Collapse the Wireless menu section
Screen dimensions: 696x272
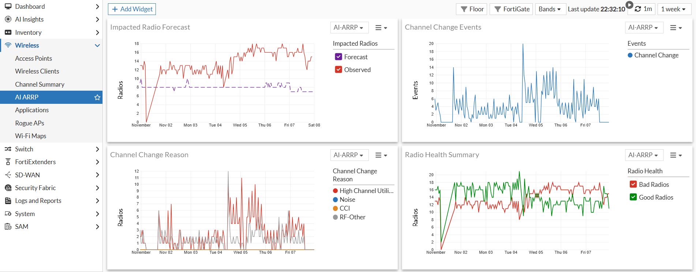[x=97, y=45]
